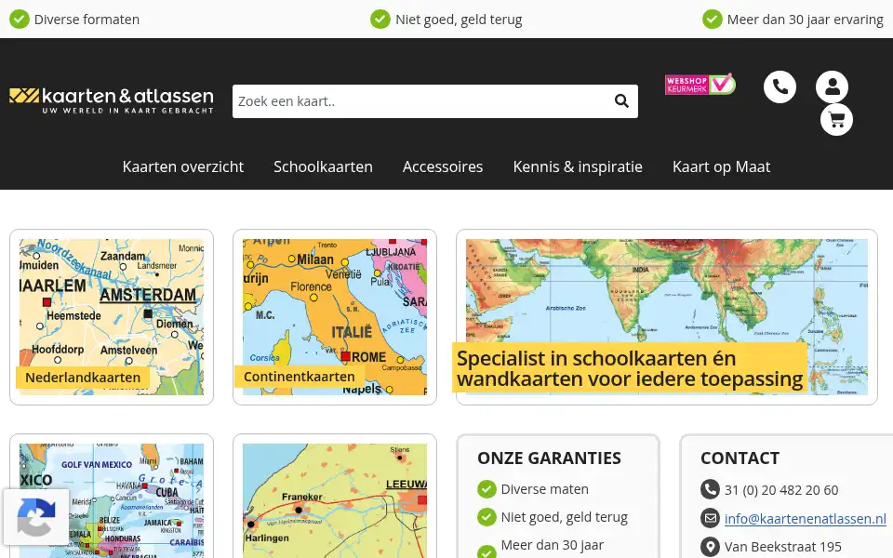
Task: Click Van Beekstraat 195 address text
Action: [x=783, y=547]
